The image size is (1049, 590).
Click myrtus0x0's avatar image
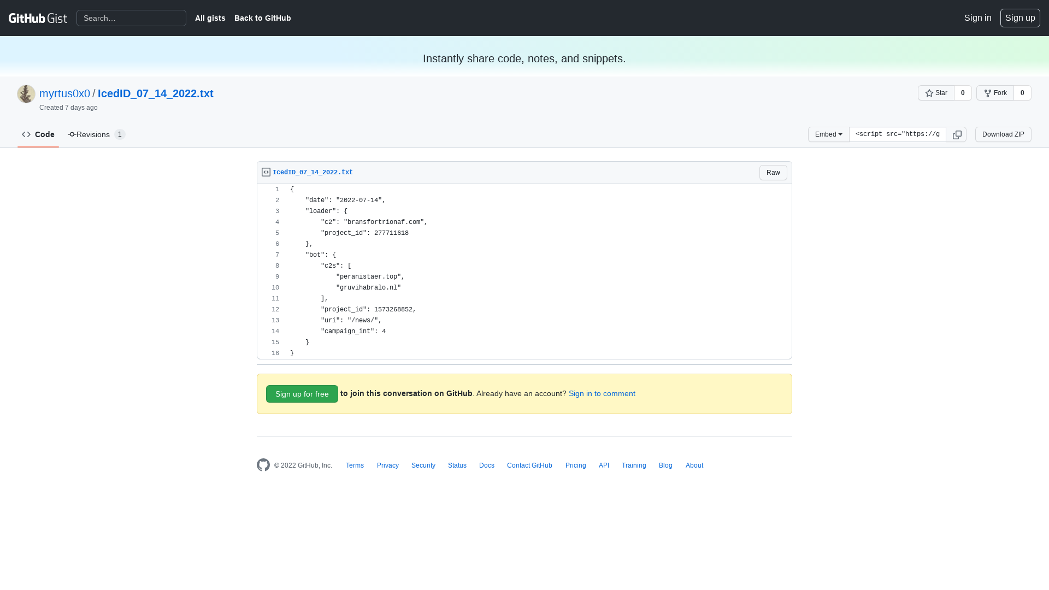pos(26,93)
